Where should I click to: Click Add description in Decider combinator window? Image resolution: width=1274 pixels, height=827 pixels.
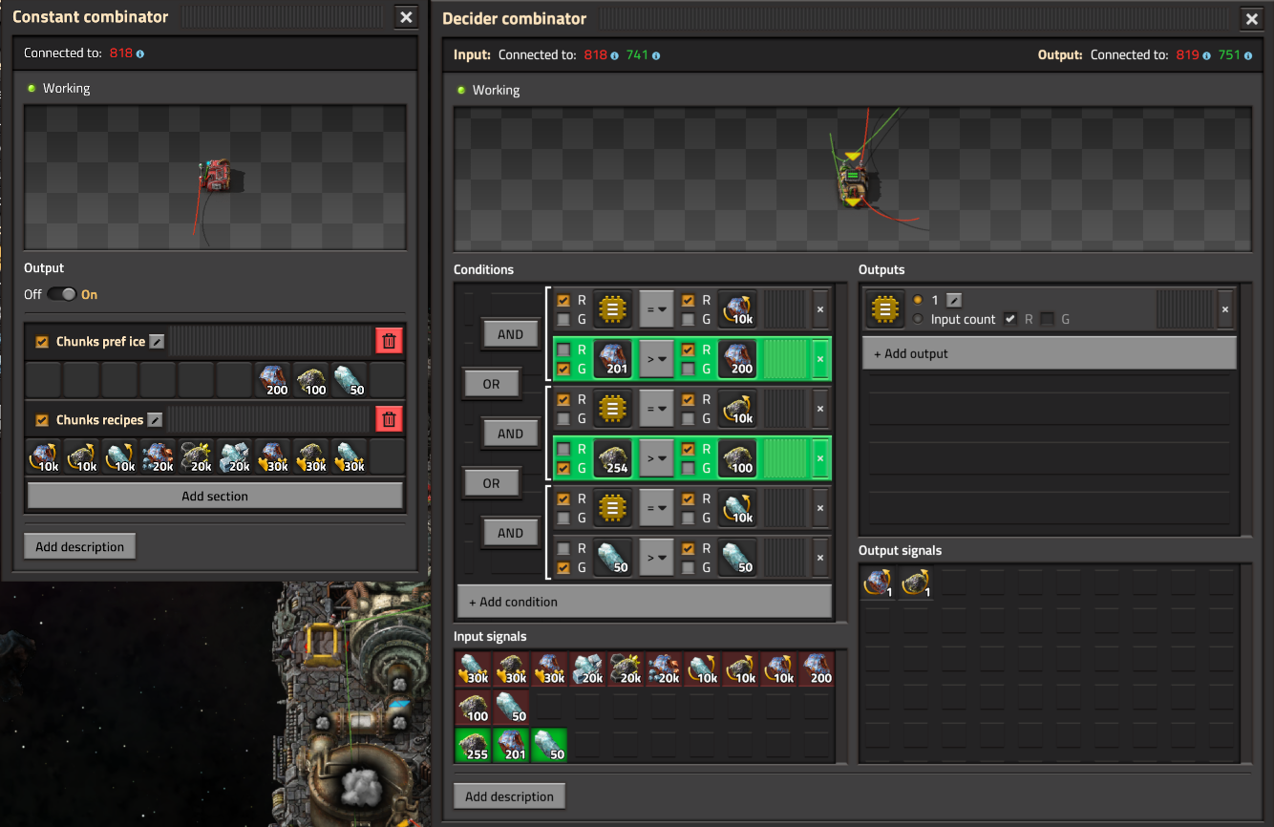tap(509, 796)
